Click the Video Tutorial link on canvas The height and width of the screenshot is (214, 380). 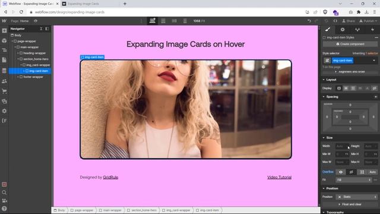[x=279, y=177]
